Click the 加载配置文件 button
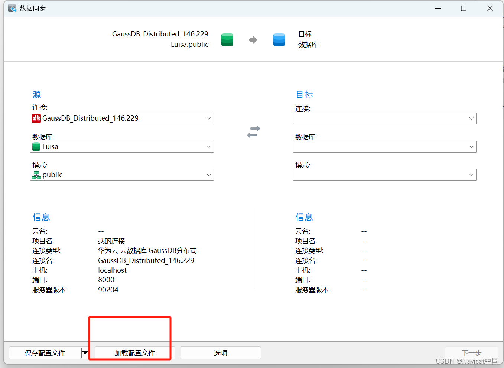504x368 pixels. [134, 353]
